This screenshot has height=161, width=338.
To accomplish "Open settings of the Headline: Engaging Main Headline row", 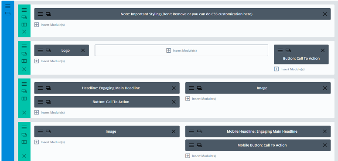I will [24, 84].
